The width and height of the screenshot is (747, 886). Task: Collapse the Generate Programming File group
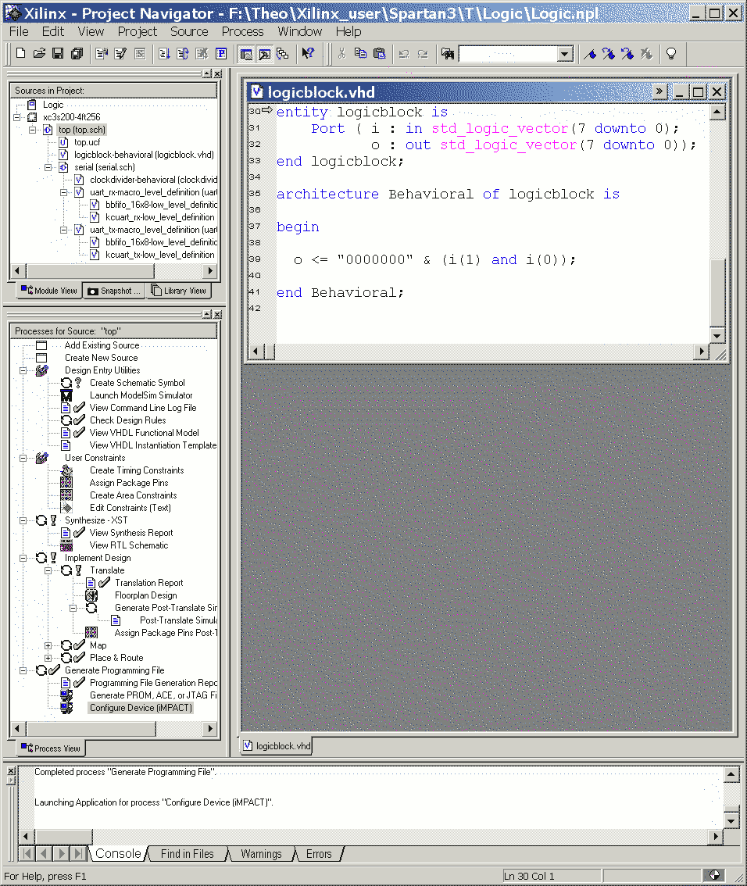tap(23, 670)
